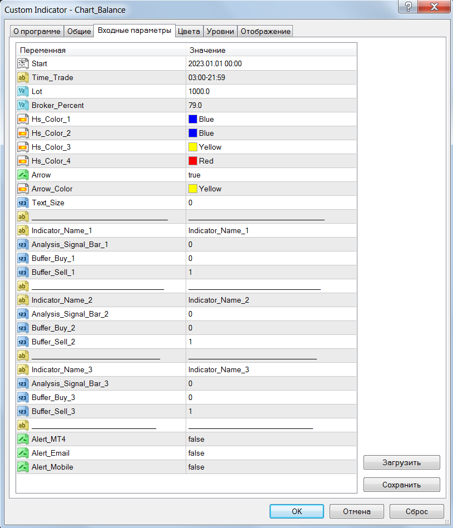
Task: Select the 'Уровни' tab
Action: click(x=220, y=31)
